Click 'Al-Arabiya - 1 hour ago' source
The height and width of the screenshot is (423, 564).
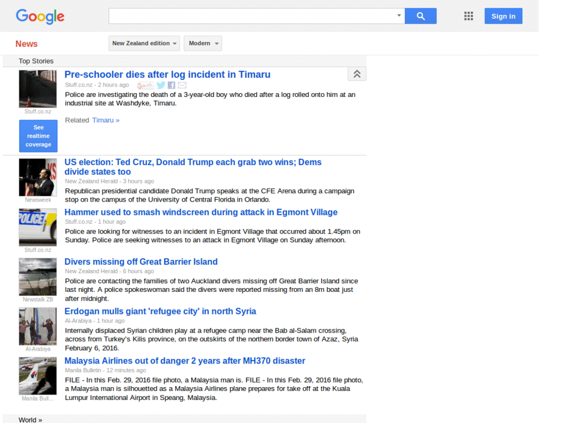[x=95, y=321]
